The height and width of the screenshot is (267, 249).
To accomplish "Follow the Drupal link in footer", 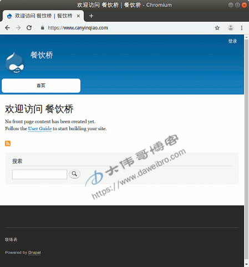I will [x=34, y=253].
